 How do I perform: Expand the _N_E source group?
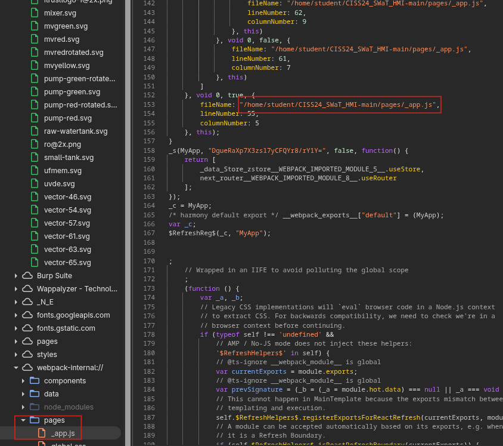click(15, 302)
